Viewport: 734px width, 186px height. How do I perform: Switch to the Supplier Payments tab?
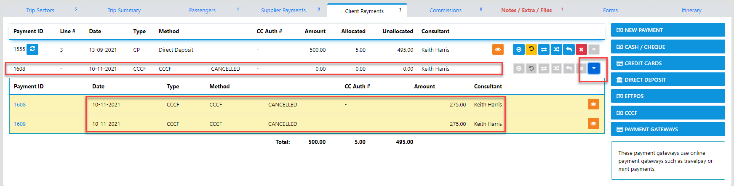283,11
